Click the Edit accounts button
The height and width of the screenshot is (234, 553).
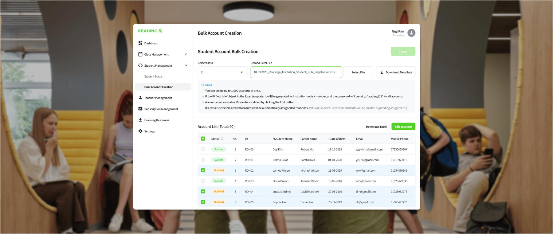pos(403,127)
